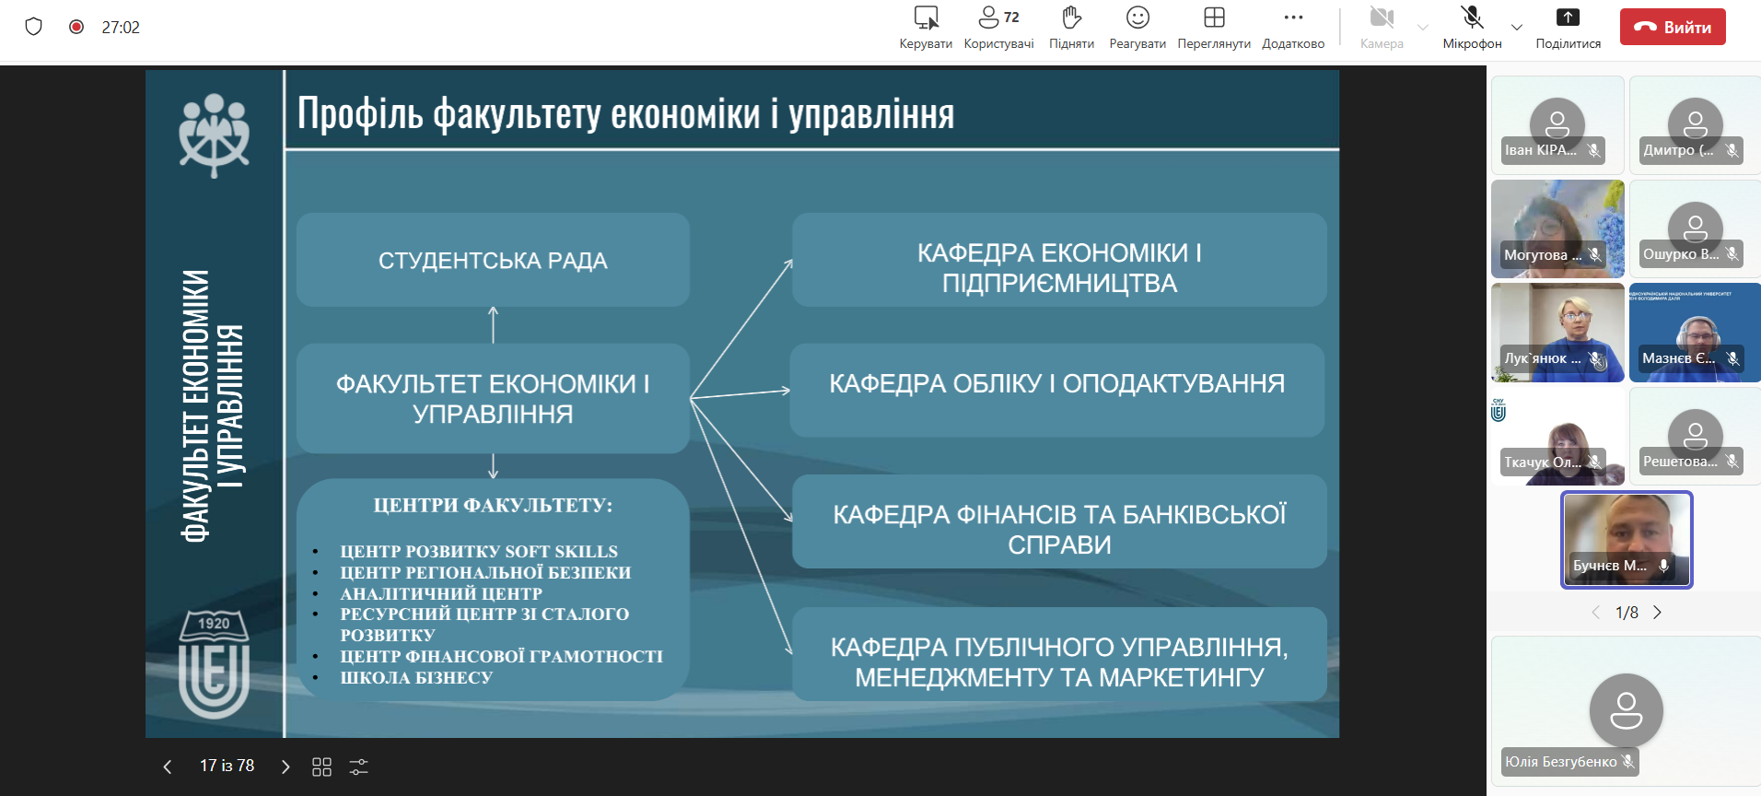Go to next participants page arrow
Image resolution: width=1761 pixels, height=796 pixels.
(1657, 613)
